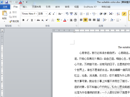Screen dimensions: 130x97
Task: Toggle show paragraph marks button
Action: point(124,14)
